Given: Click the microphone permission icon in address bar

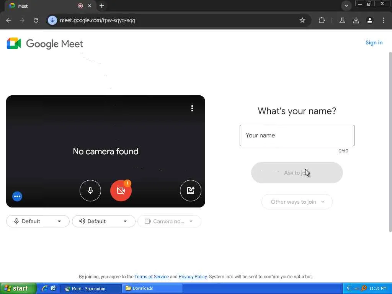Looking at the screenshot, I should pos(52,20).
